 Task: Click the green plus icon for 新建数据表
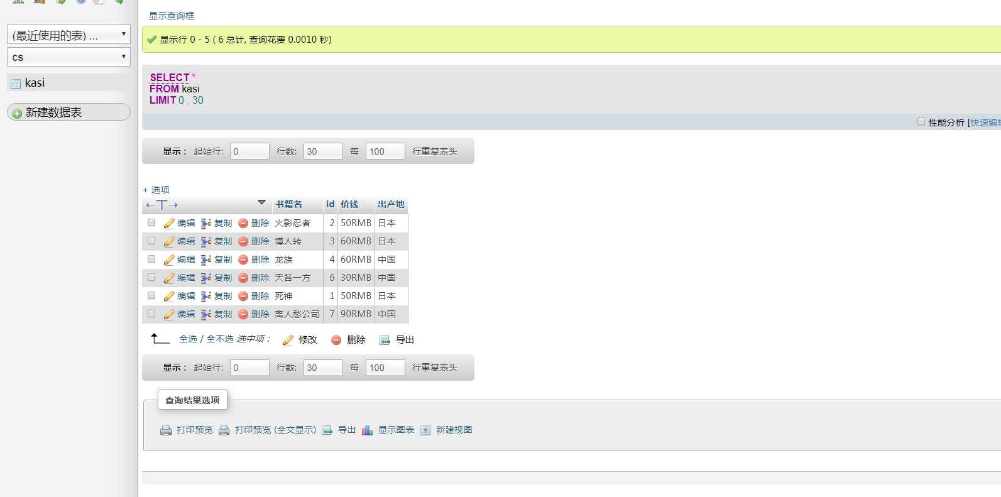coord(17,113)
